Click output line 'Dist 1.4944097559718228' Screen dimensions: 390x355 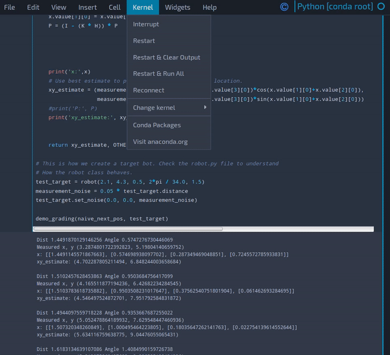[x=105, y=313]
